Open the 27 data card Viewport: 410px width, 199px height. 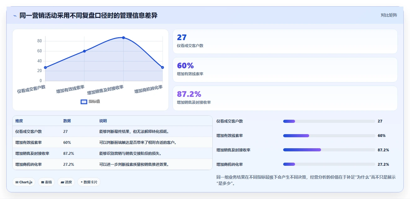tap(285, 41)
